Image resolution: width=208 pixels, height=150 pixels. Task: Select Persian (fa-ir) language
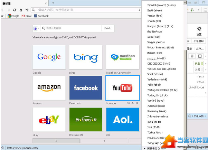(155, 16)
